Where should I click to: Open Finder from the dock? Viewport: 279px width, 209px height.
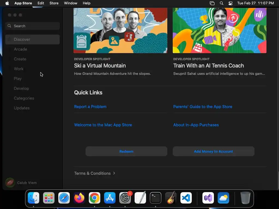click(x=34, y=198)
